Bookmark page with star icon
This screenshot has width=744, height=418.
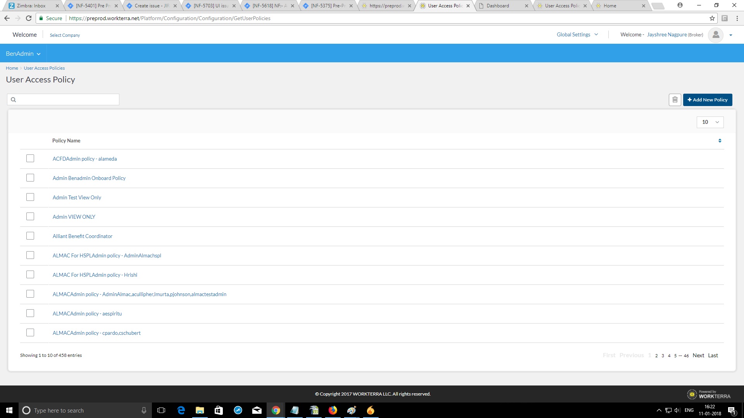click(x=712, y=18)
